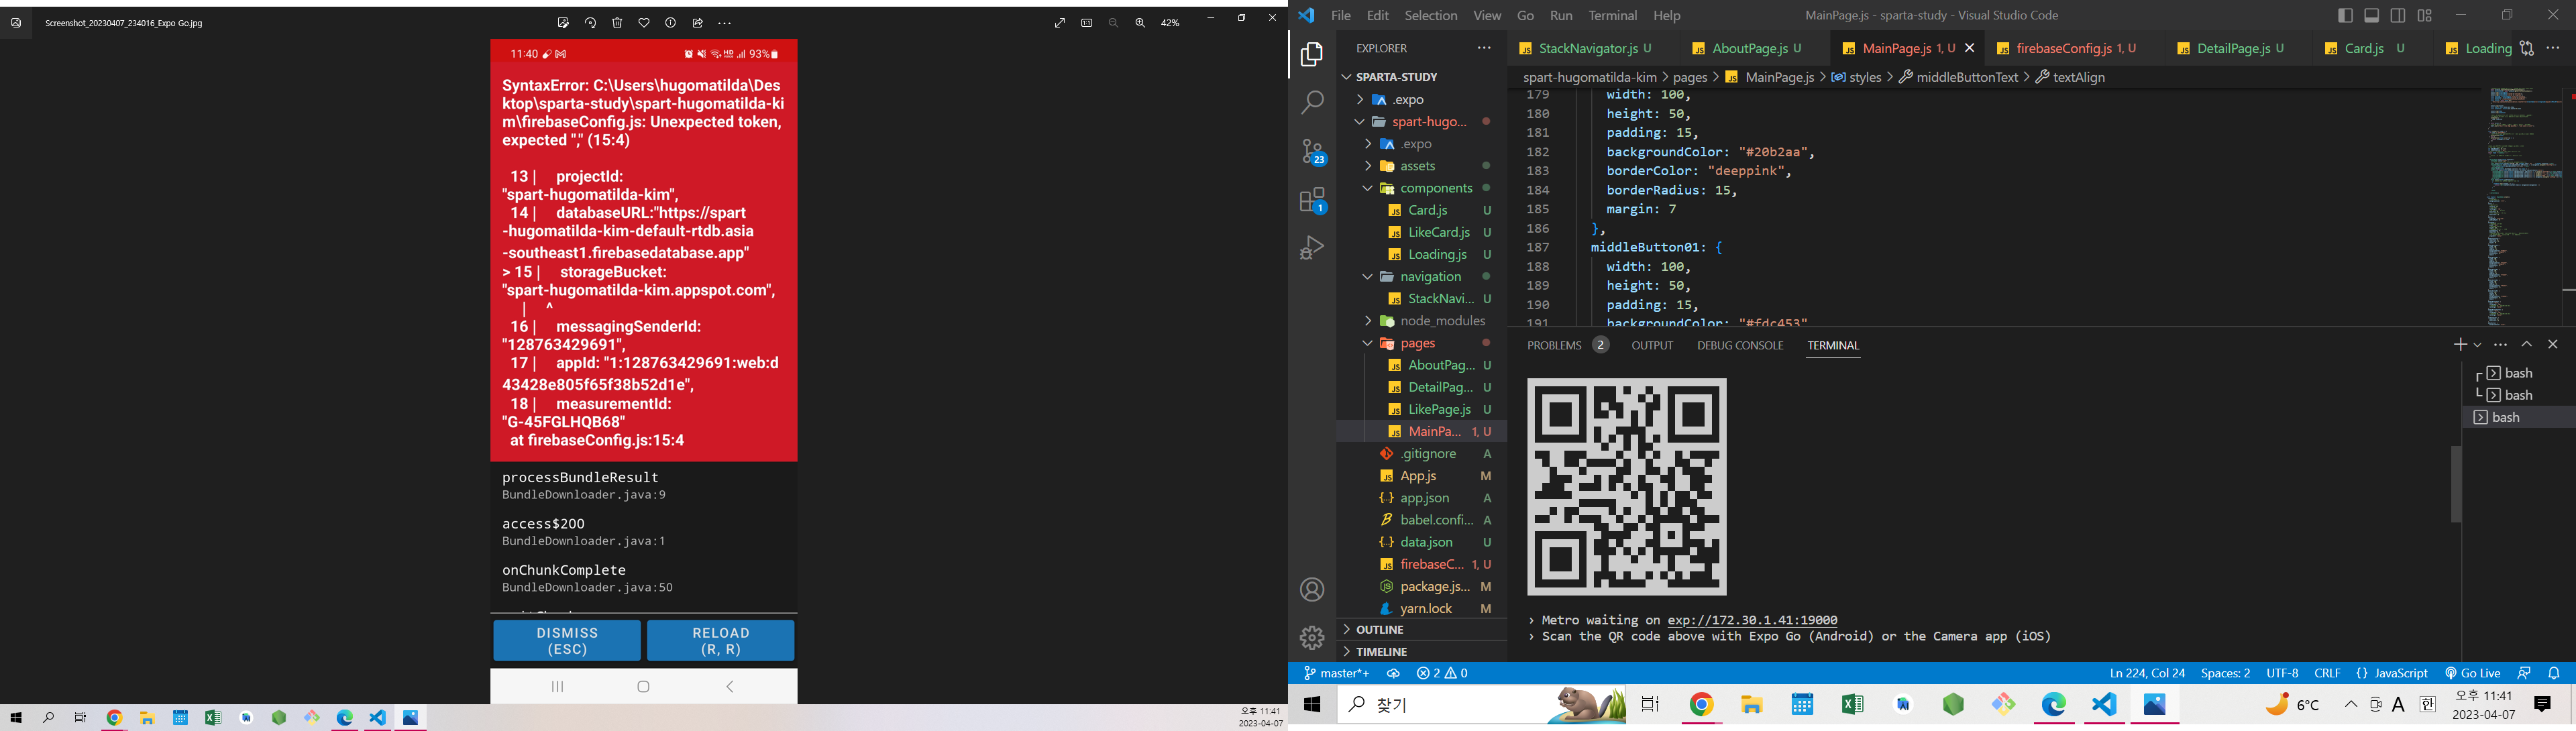Click the master*+ git branch indicator
2576x731 pixels.
(1337, 673)
